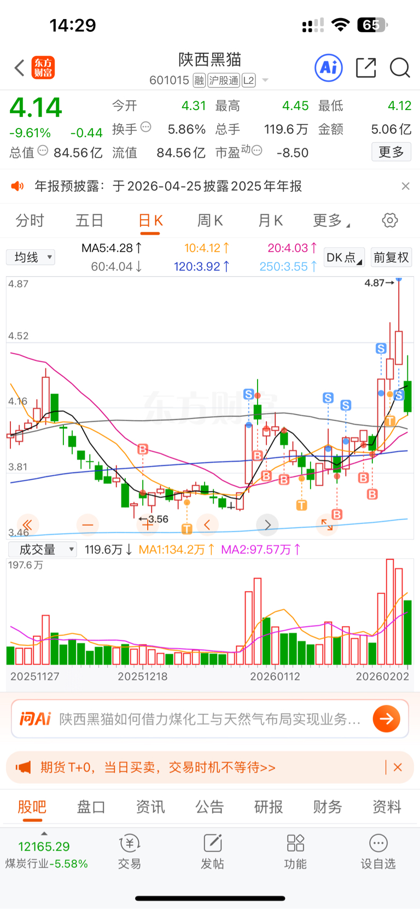The height and width of the screenshot is (909, 420).
Task: Tap the orange announcement speaker icon
Action: [17, 186]
